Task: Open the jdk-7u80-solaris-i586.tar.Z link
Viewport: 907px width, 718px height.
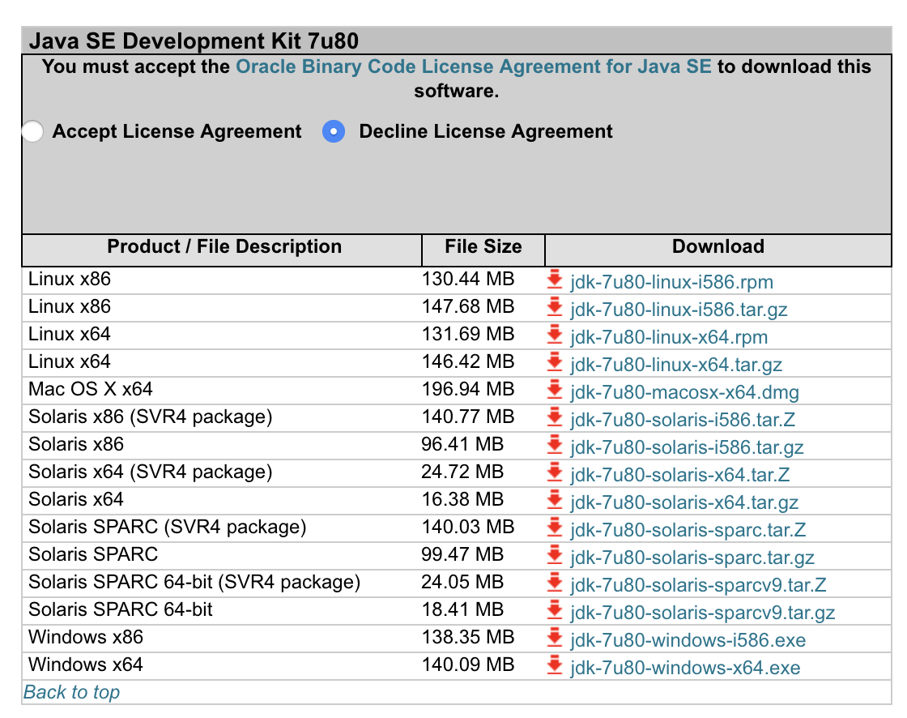Action: [683, 420]
